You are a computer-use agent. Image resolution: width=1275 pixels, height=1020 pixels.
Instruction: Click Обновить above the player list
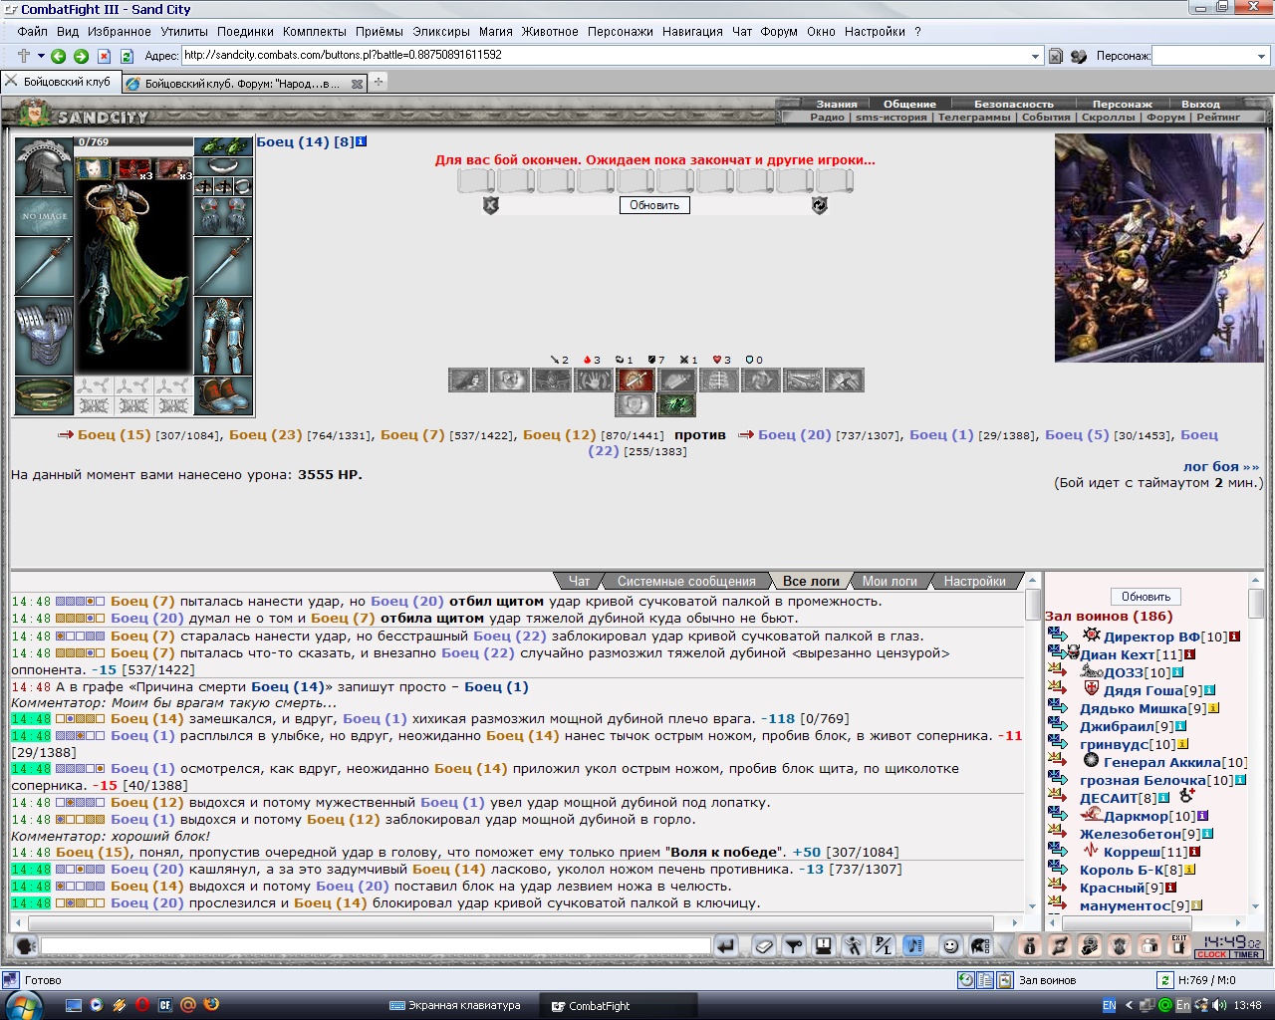tap(1146, 597)
